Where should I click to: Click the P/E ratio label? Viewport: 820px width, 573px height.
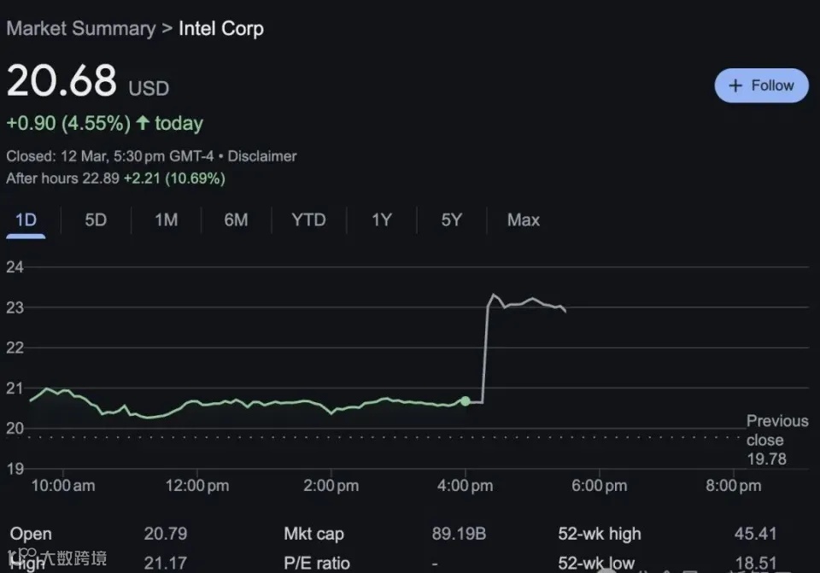pos(317,563)
